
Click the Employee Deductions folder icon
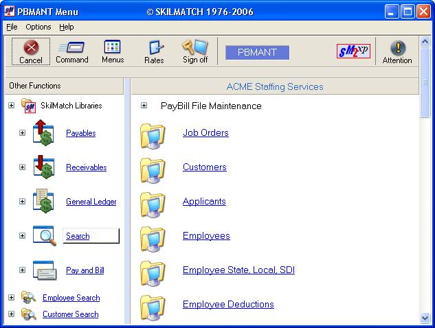[x=153, y=308]
